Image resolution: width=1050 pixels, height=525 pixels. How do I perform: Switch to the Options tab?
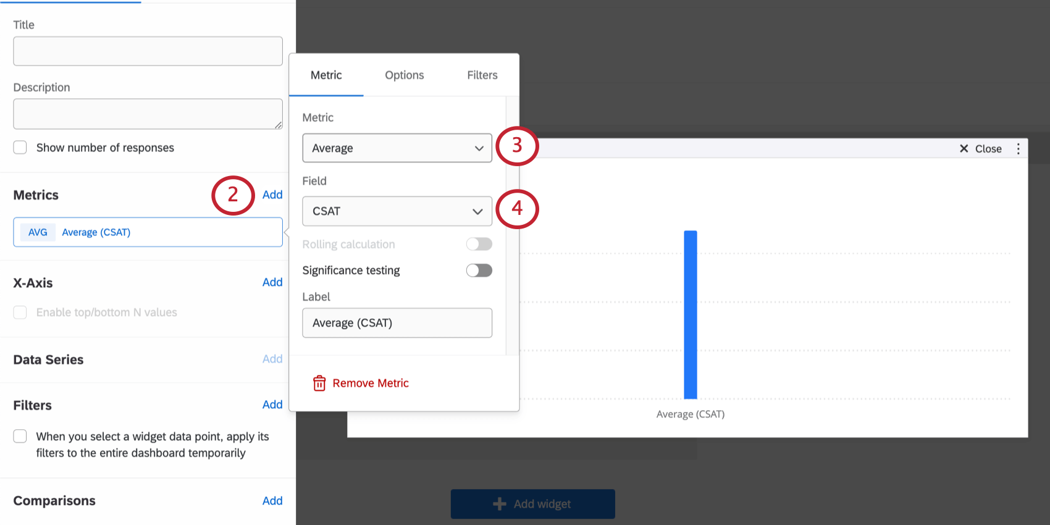(x=405, y=75)
